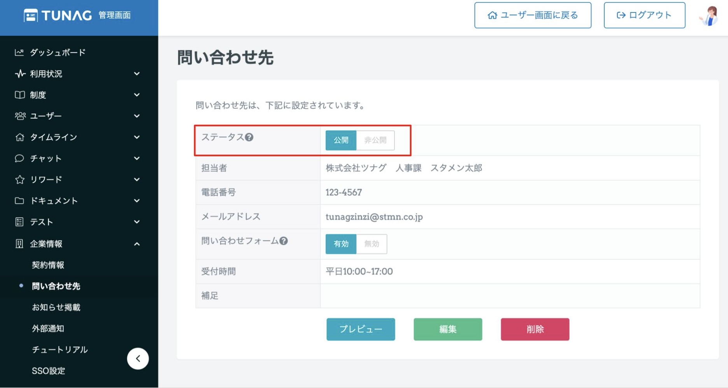Click the 利用状況 pulse icon
This screenshot has height=388, width=728.
pyautogui.click(x=20, y=74)
